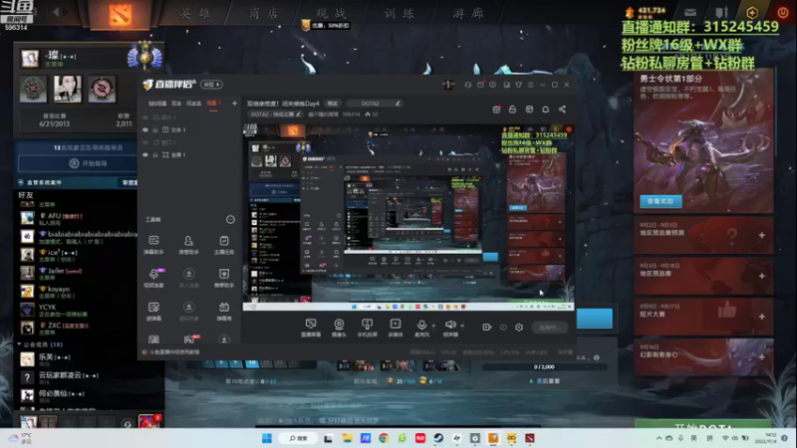Add multimedia source (多媒体)

(x=395, y=328)
